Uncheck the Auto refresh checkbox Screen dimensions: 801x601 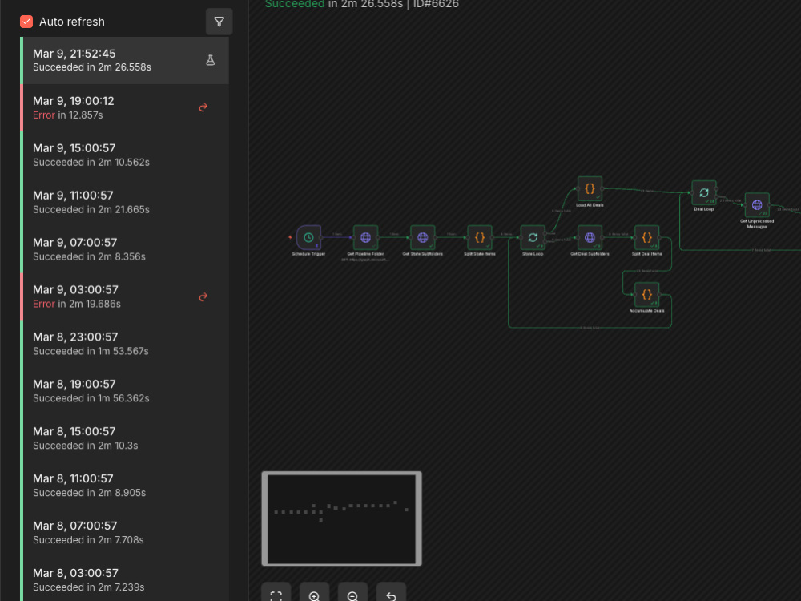pyautogui.click(x=26, y=22)
